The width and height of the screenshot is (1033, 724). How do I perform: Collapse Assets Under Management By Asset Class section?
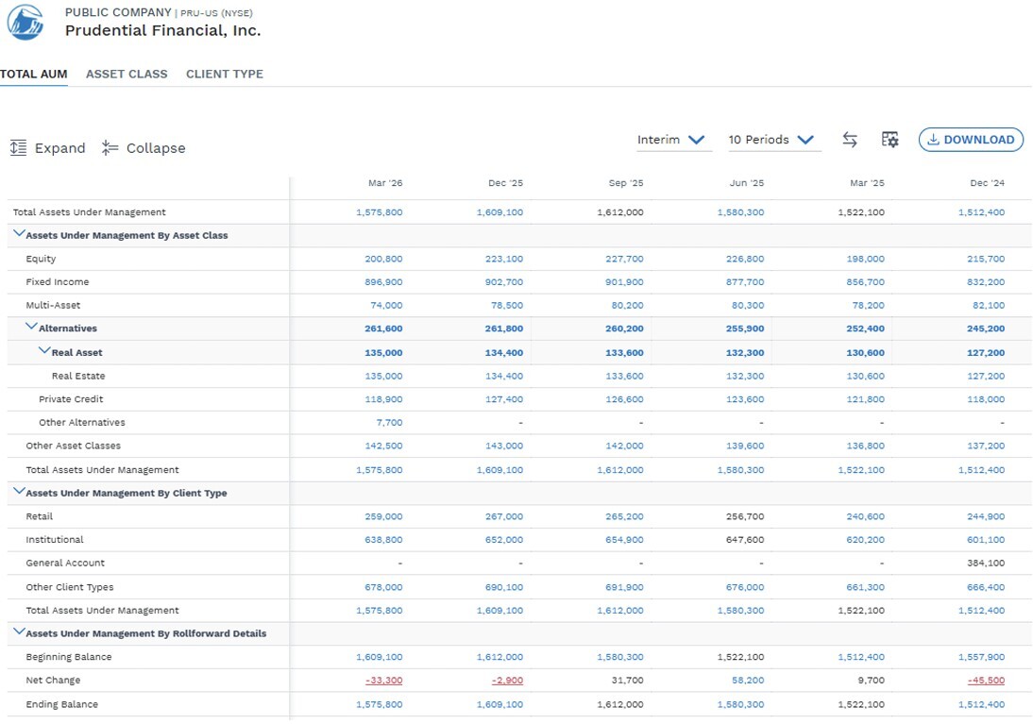[x=19, y=234]
